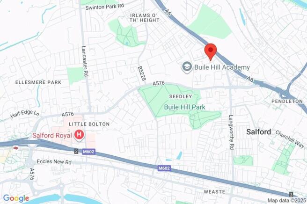Select the Little Bolton area label
The width and height of the screenshot is (307, 204).
89,124
